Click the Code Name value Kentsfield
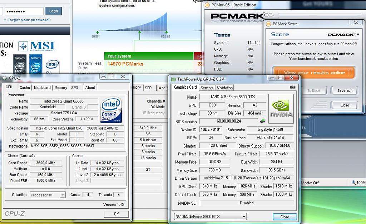 pos(48,107)
